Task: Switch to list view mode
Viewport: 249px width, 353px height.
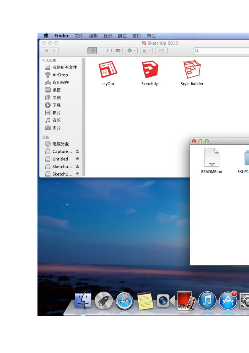Action: tap(101, 51)
